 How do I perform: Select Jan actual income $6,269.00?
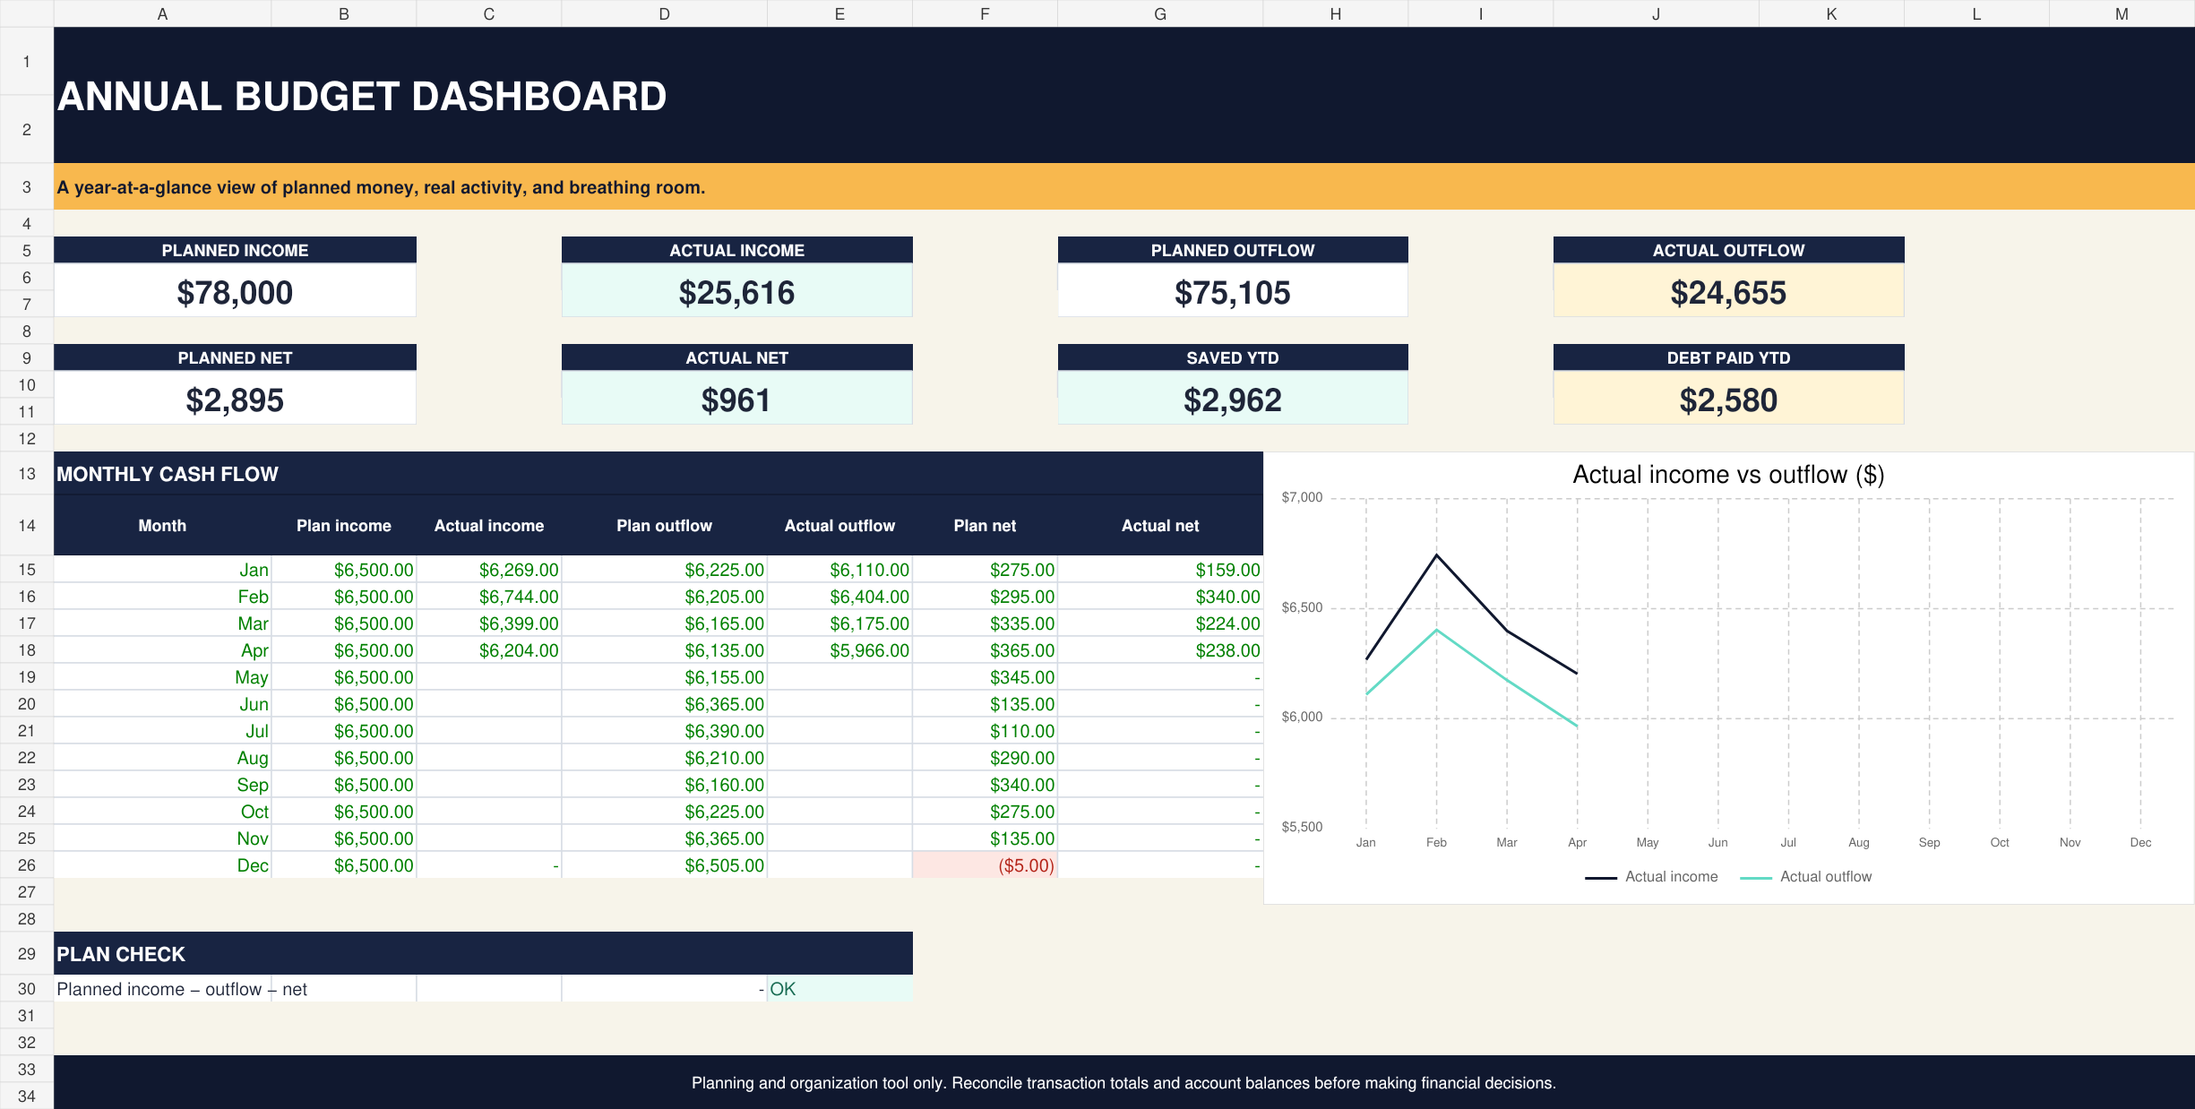click(489, 569)
